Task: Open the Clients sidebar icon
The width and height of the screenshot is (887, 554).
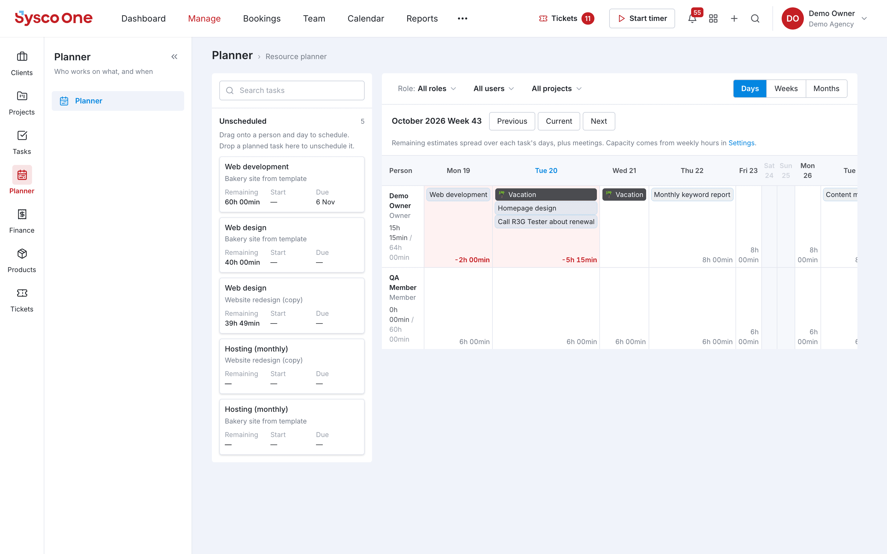Action: (22, 64)
